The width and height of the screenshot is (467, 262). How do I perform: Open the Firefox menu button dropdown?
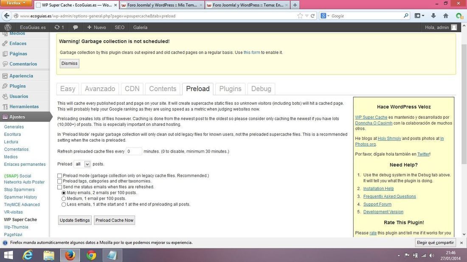pos(16,3)
